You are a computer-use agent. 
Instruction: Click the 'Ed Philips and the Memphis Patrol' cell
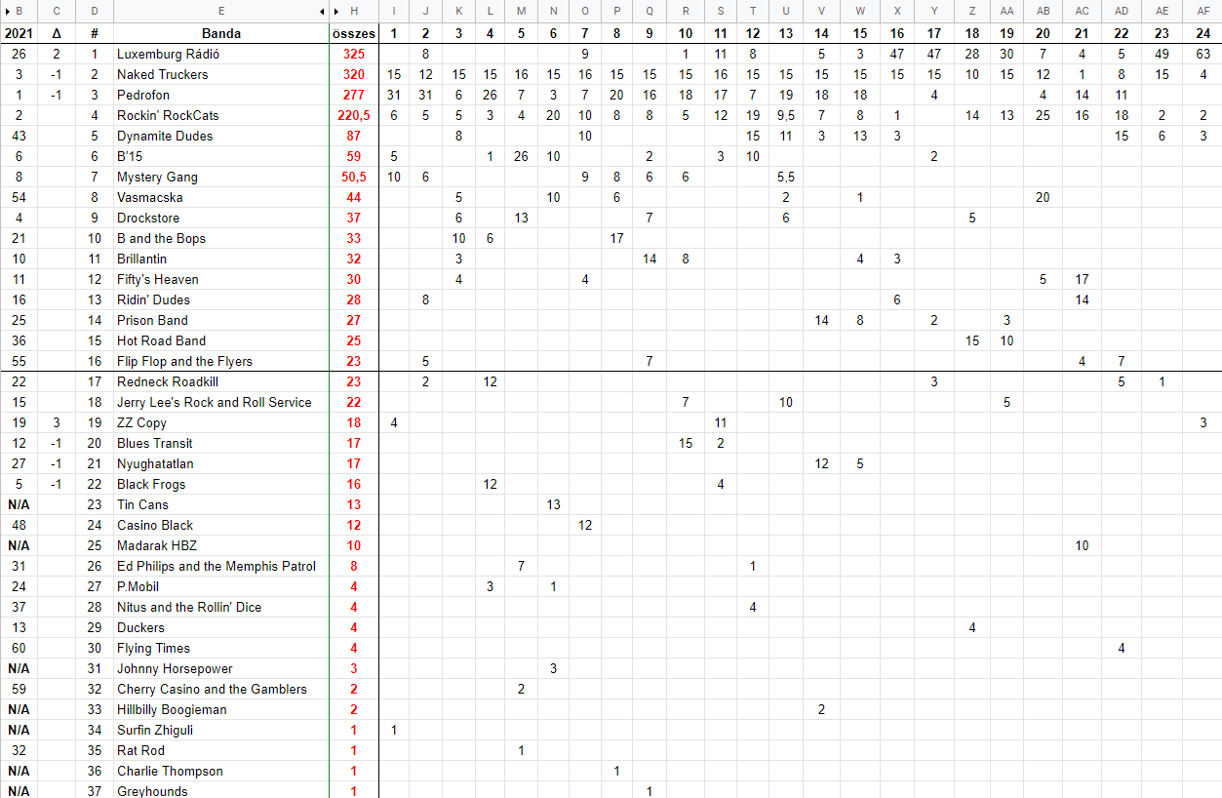[216, 566]
